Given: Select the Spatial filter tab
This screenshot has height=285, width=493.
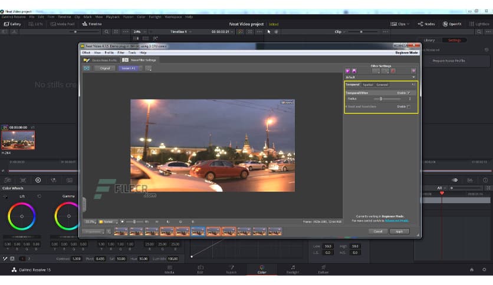Looking at the screenshot, I should click(x=367, y=85).
